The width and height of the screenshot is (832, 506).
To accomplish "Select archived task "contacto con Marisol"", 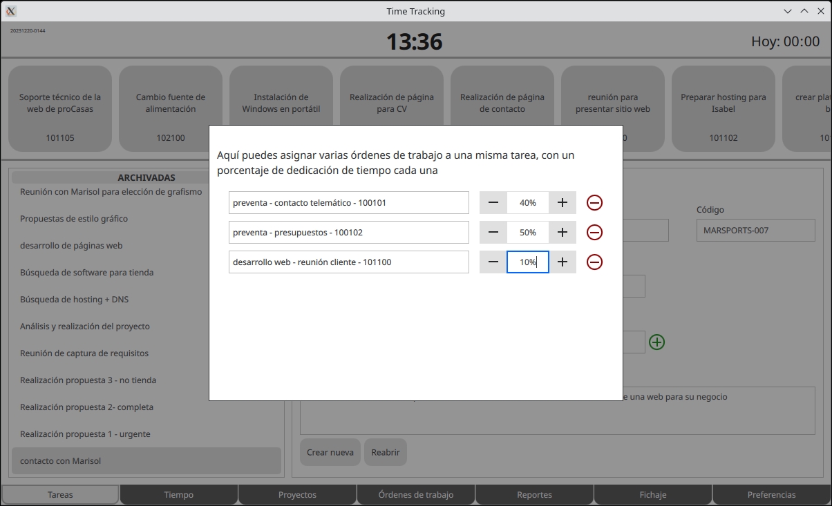I will [146, 460].
